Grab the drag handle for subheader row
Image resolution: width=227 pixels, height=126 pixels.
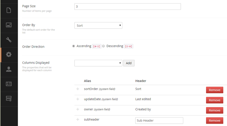point(78,120)
